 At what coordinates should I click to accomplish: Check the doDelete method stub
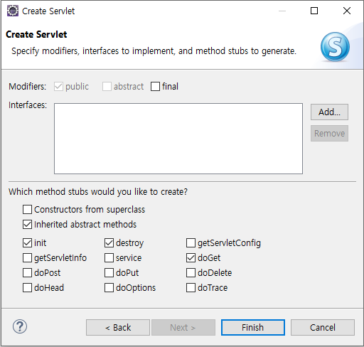click(191, 273)
